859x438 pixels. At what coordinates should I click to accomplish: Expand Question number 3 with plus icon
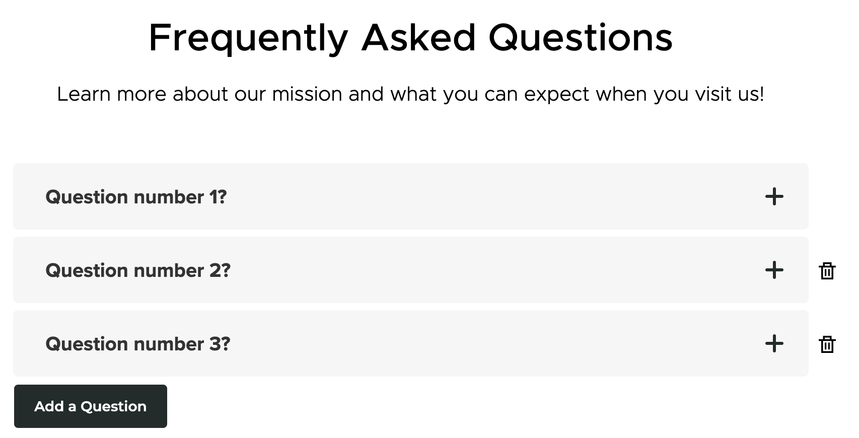774,343
